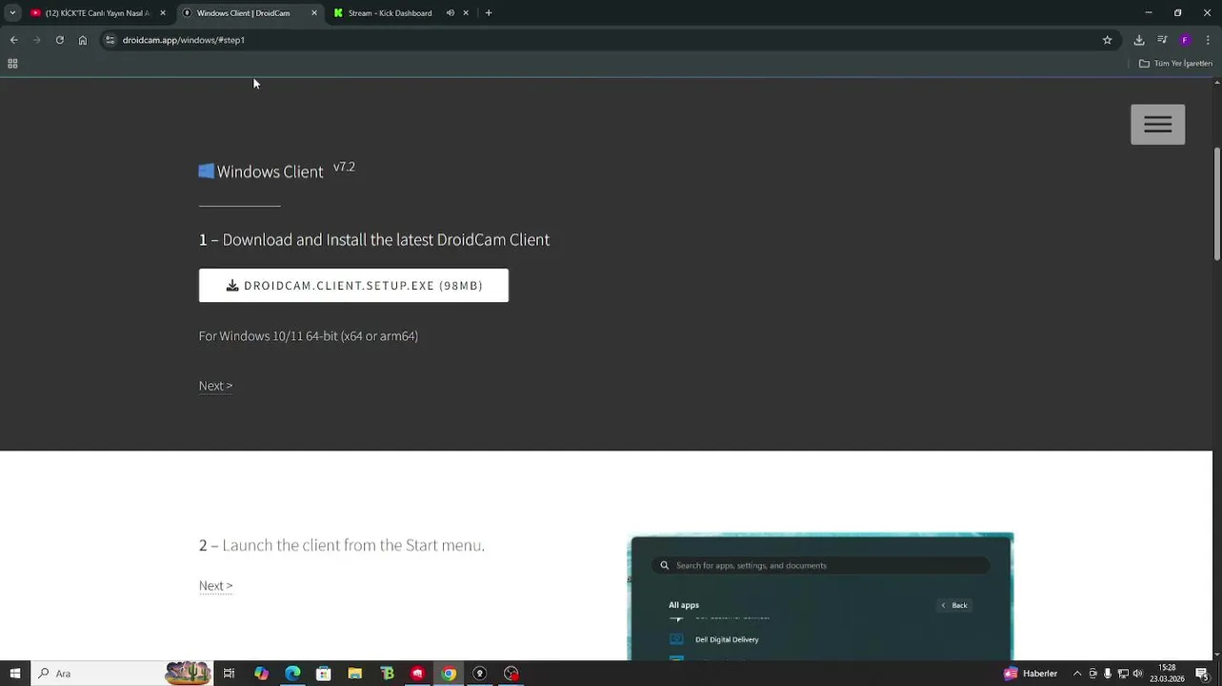The image size is (1222, 686).
Task: Open File Explorer from the taskbar
Action: tap(355, 674)
